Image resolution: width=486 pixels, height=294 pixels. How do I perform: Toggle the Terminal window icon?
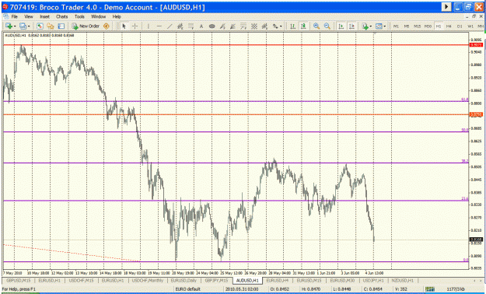(61, 26)
